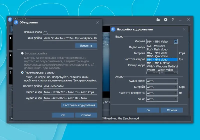This screenshot has height=140, width=200.
Task: Choose AVI - AVI Movie format
Action: tap(162, 46)
